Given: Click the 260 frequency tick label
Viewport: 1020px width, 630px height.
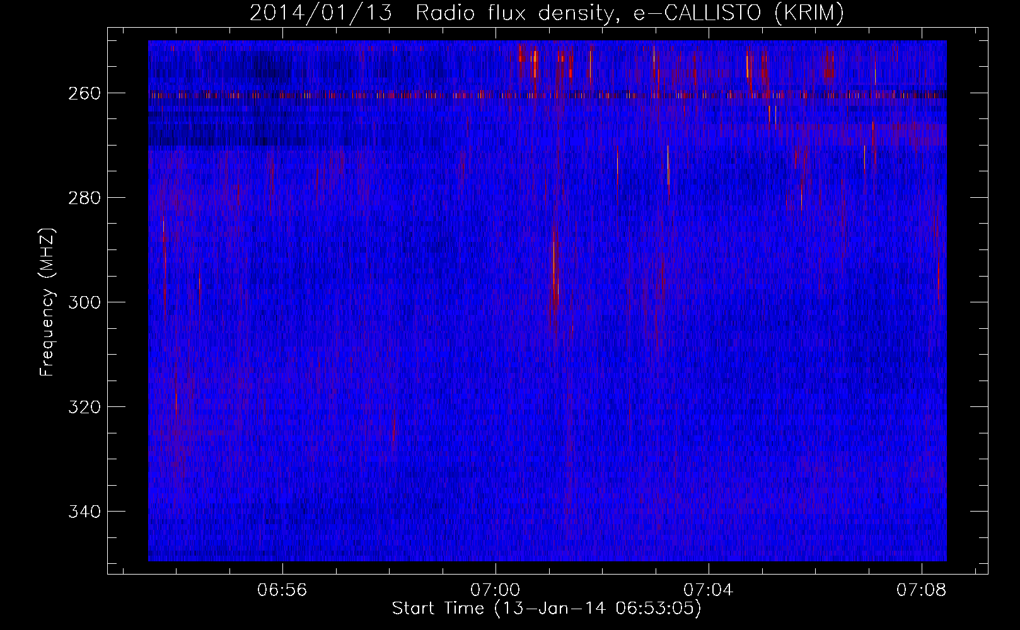Looking at the screenshot, I should point(84,93).
